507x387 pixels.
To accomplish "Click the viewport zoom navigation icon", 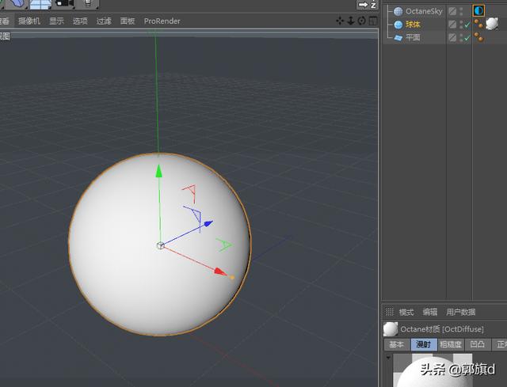I will 351,21.
